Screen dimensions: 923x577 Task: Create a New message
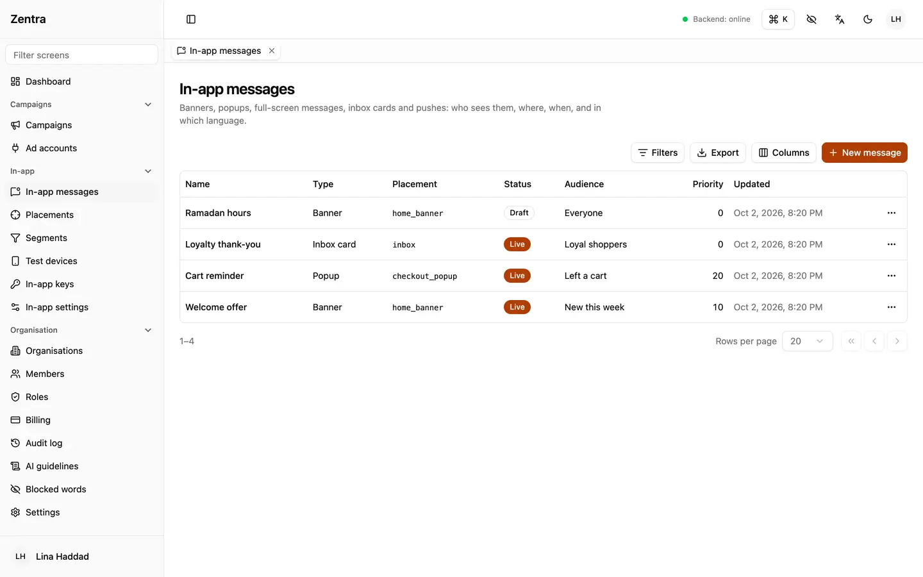865,153
